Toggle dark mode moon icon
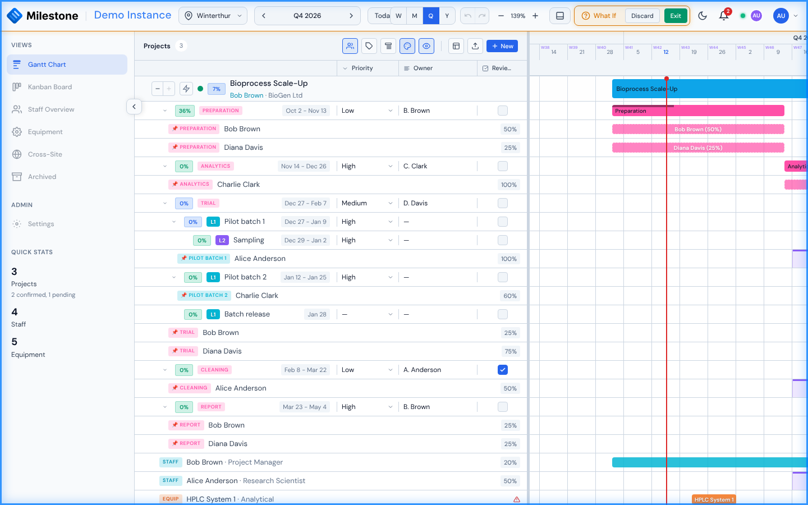This screenshot has height=505, width=808. [703, 16]
